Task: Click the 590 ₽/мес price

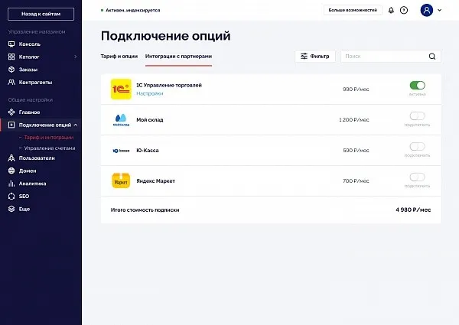Action: pos(356,151)
